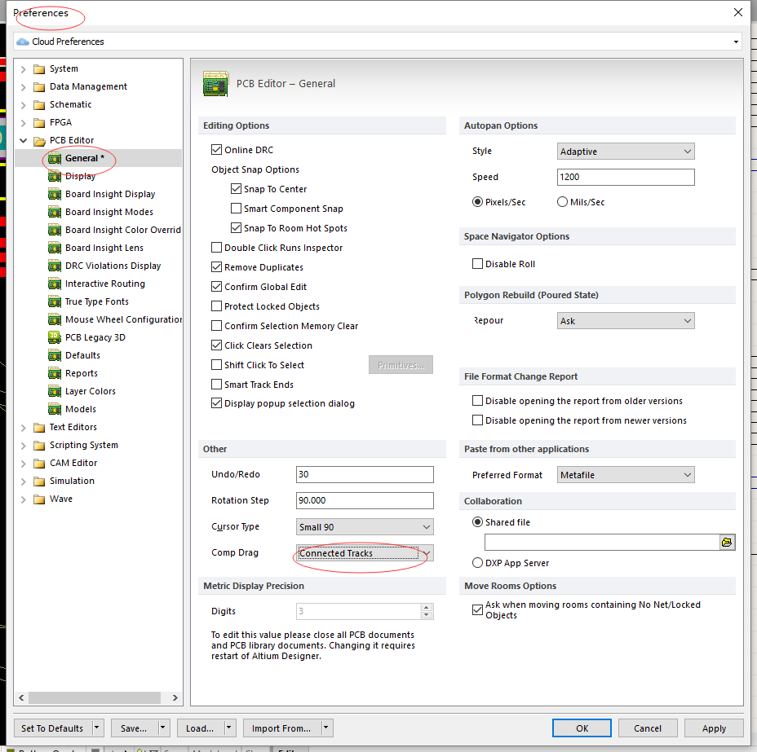Click the Simulation folder icon
Viewport: 757px width, 752px height.
tap(39, 481)
